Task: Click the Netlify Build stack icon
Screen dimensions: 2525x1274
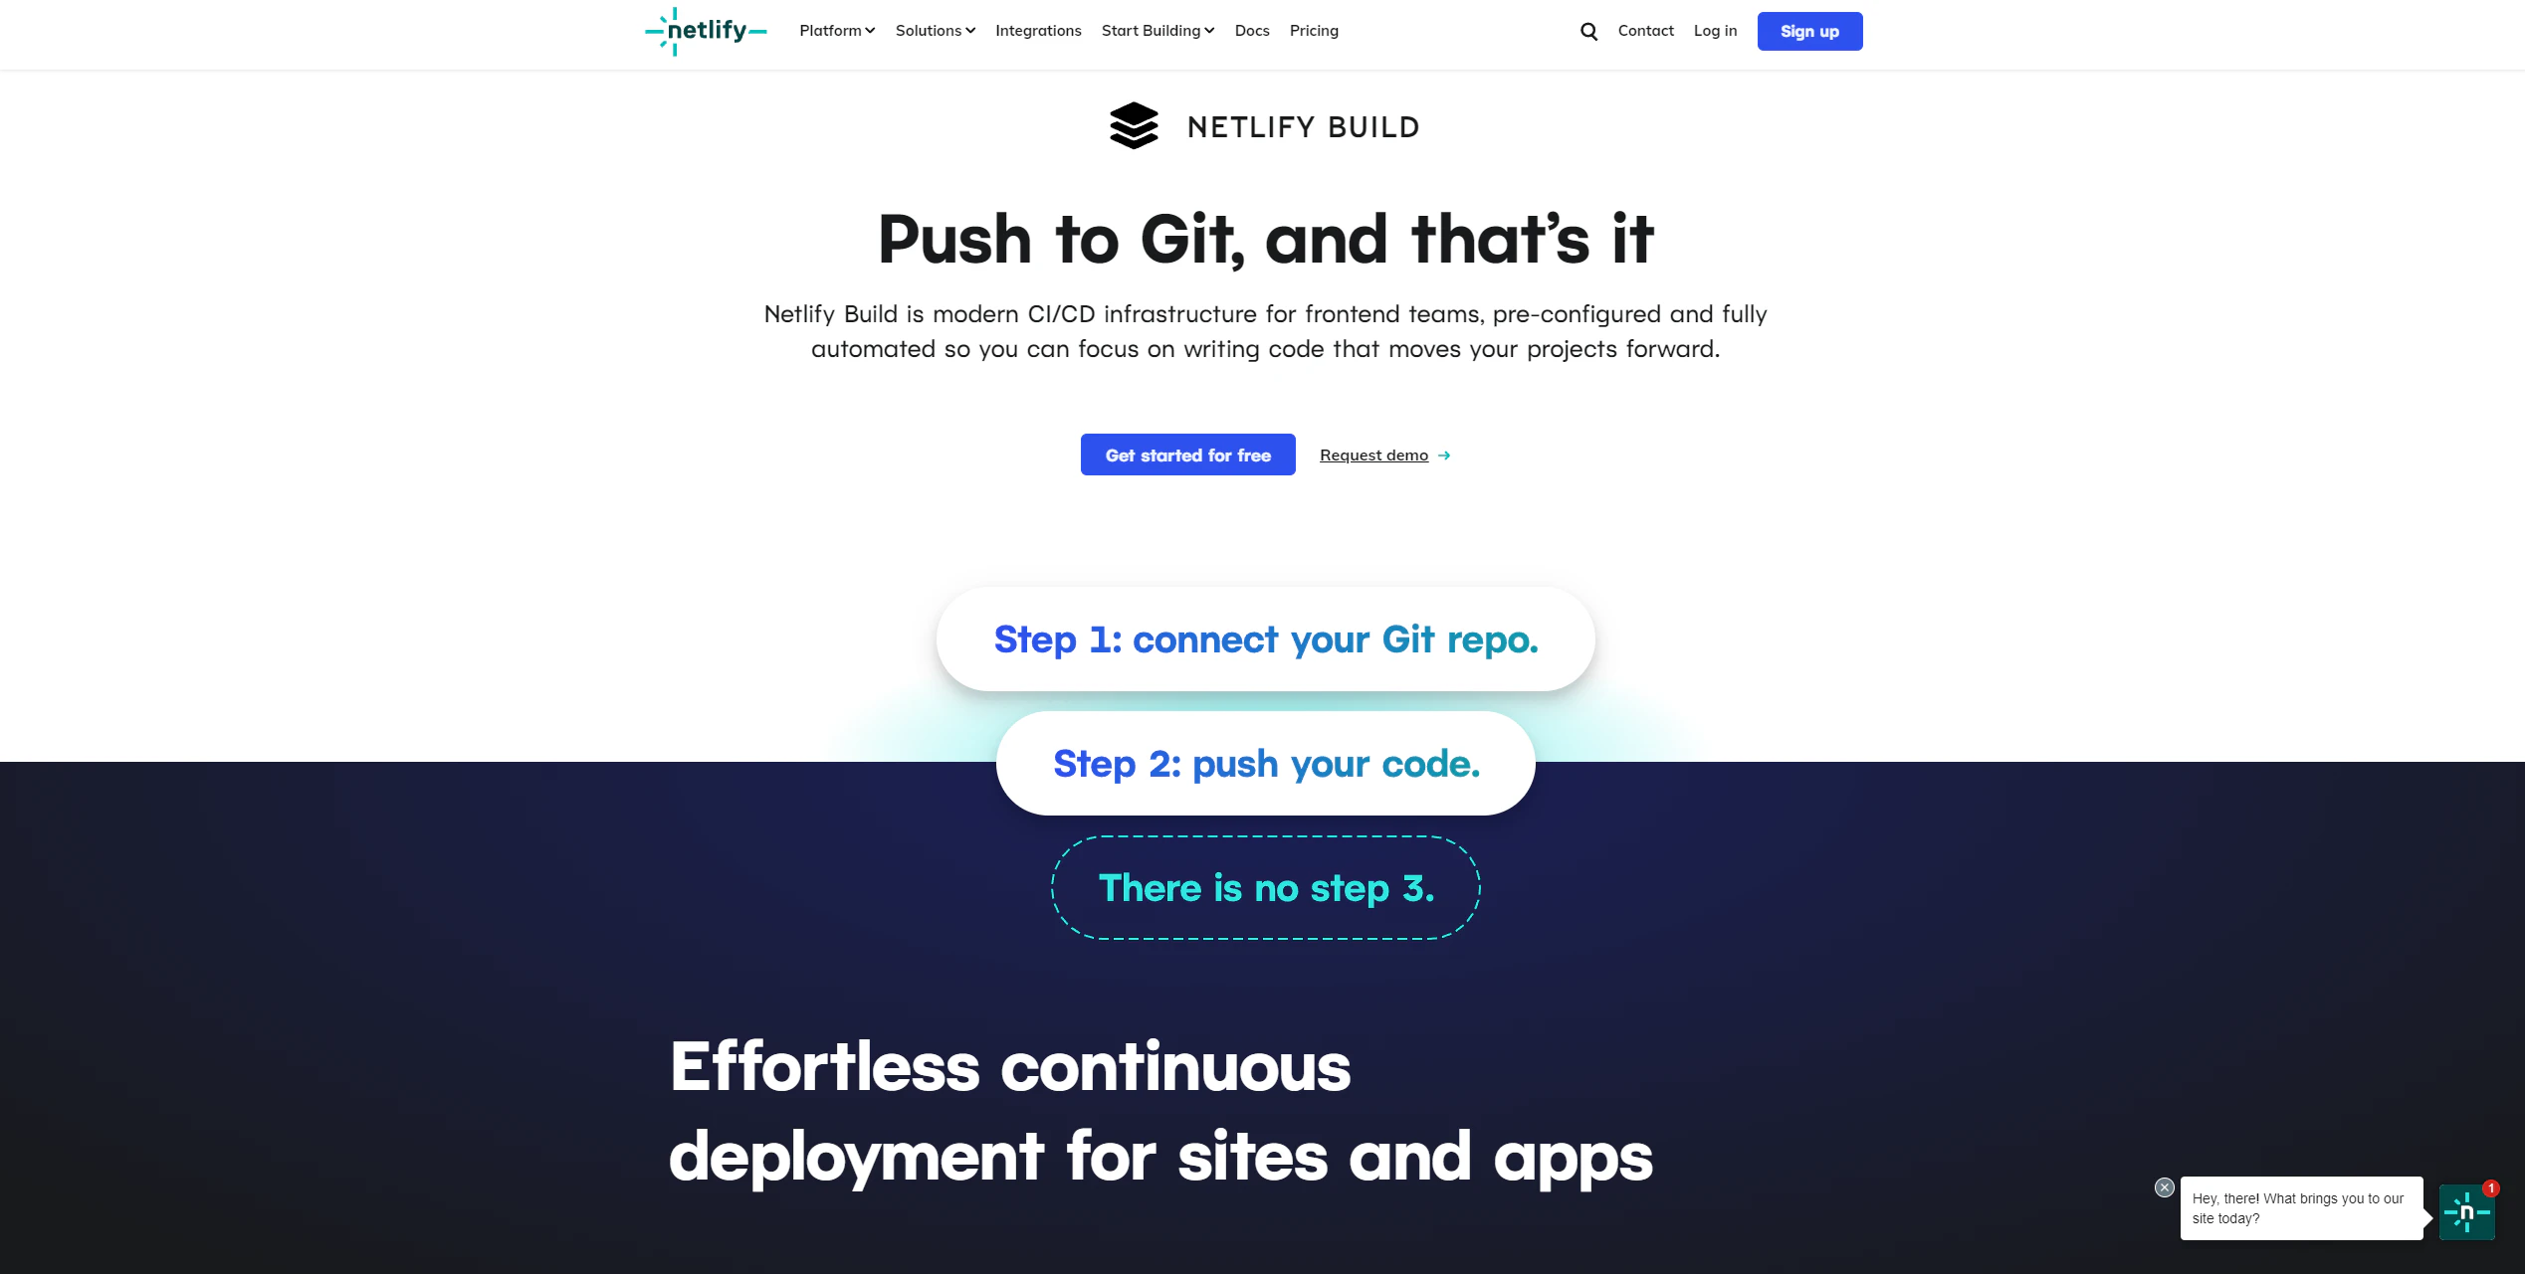Action: point(1134,125)
